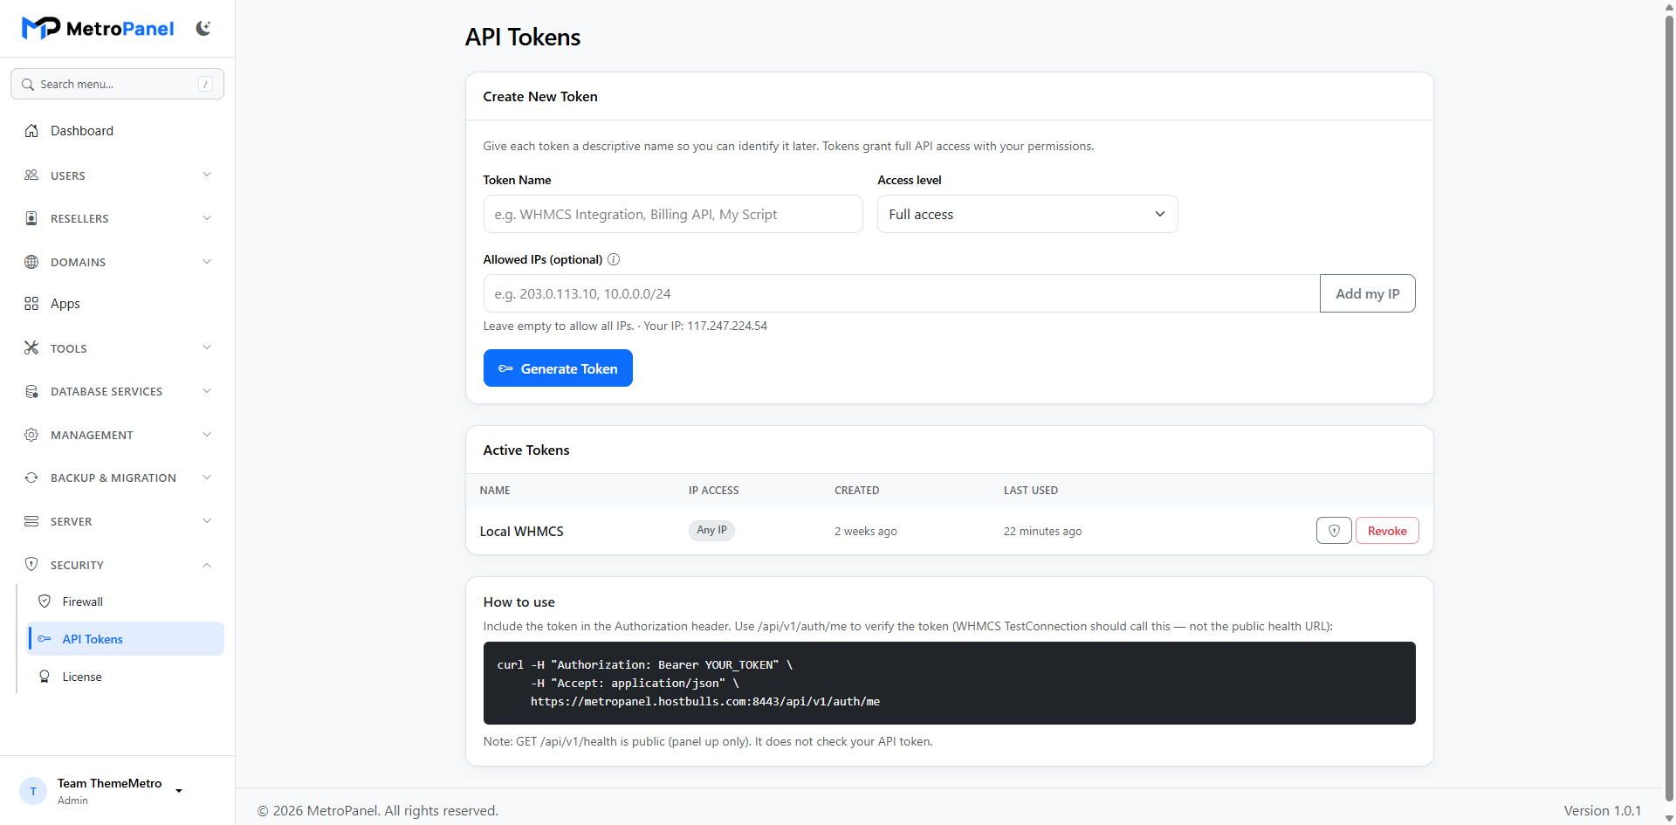The height and width of the screenshot is (825, 1676).
Task: Click the Search menu field
Action: [x=117, y=84]
